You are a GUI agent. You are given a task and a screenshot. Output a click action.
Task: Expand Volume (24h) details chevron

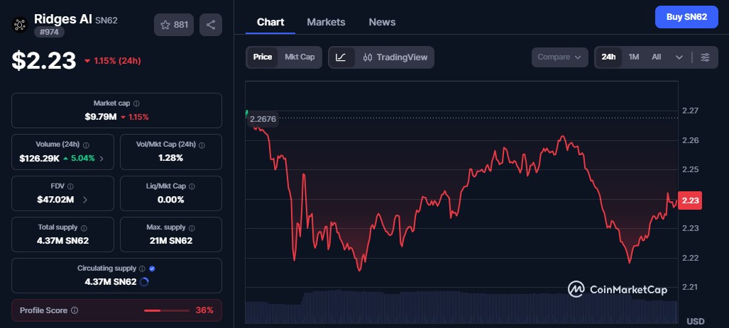pos(102,159)
